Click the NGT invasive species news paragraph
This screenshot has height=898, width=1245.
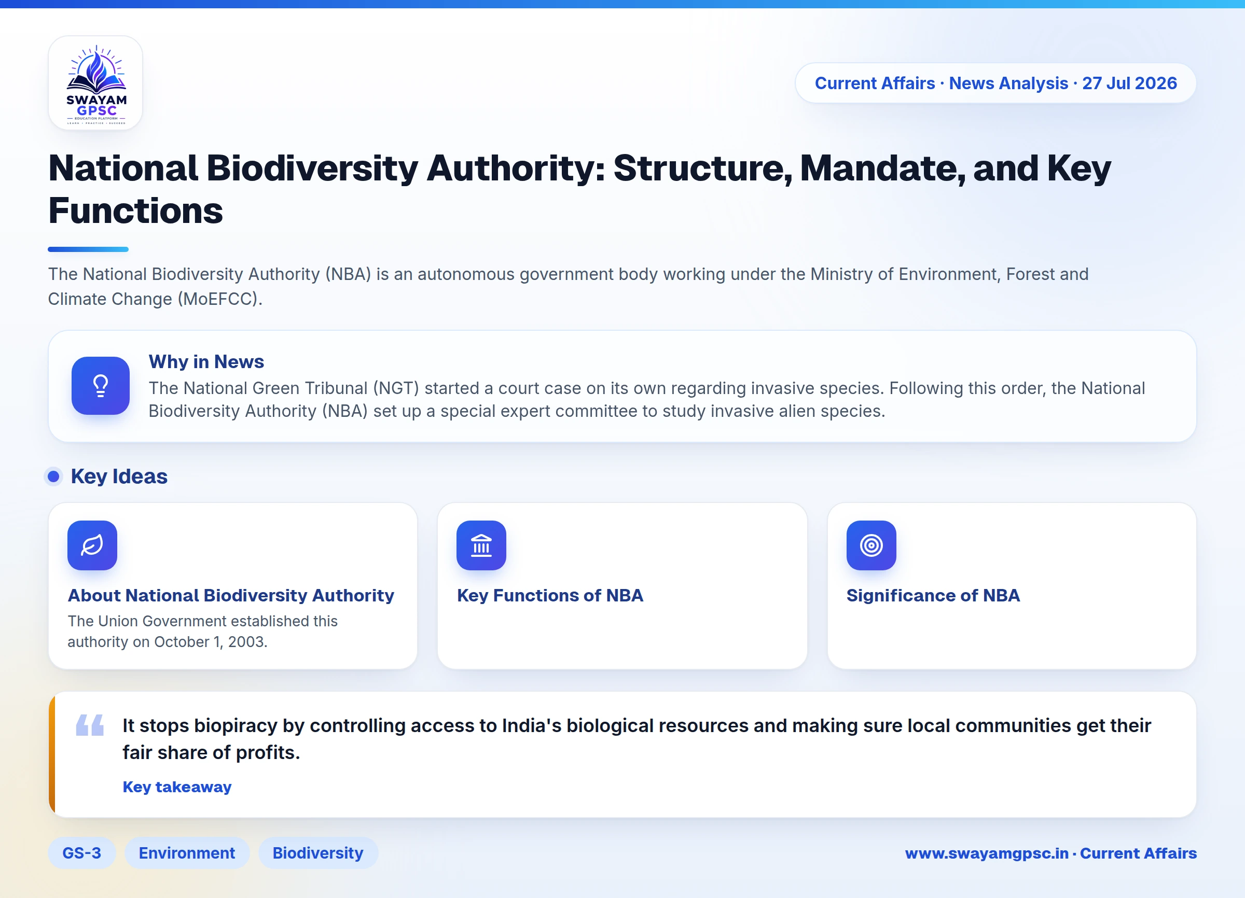click(x=647, y=399)
